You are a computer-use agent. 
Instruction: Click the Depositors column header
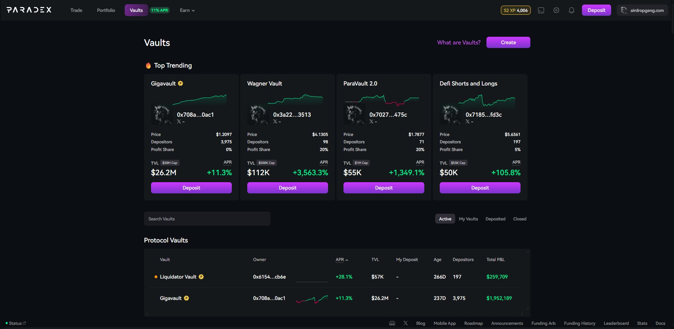(463, 260)
